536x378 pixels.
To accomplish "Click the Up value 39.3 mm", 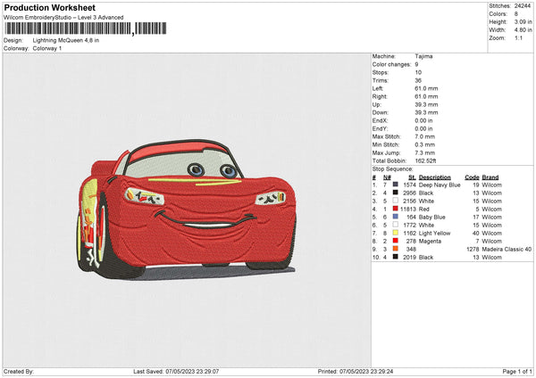I will 426,104.
